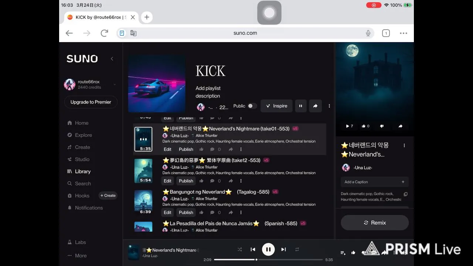The height and width of the screenshot is (266, 473).
Task: Share the song from the right panel
Action: (x=400, y=126)
